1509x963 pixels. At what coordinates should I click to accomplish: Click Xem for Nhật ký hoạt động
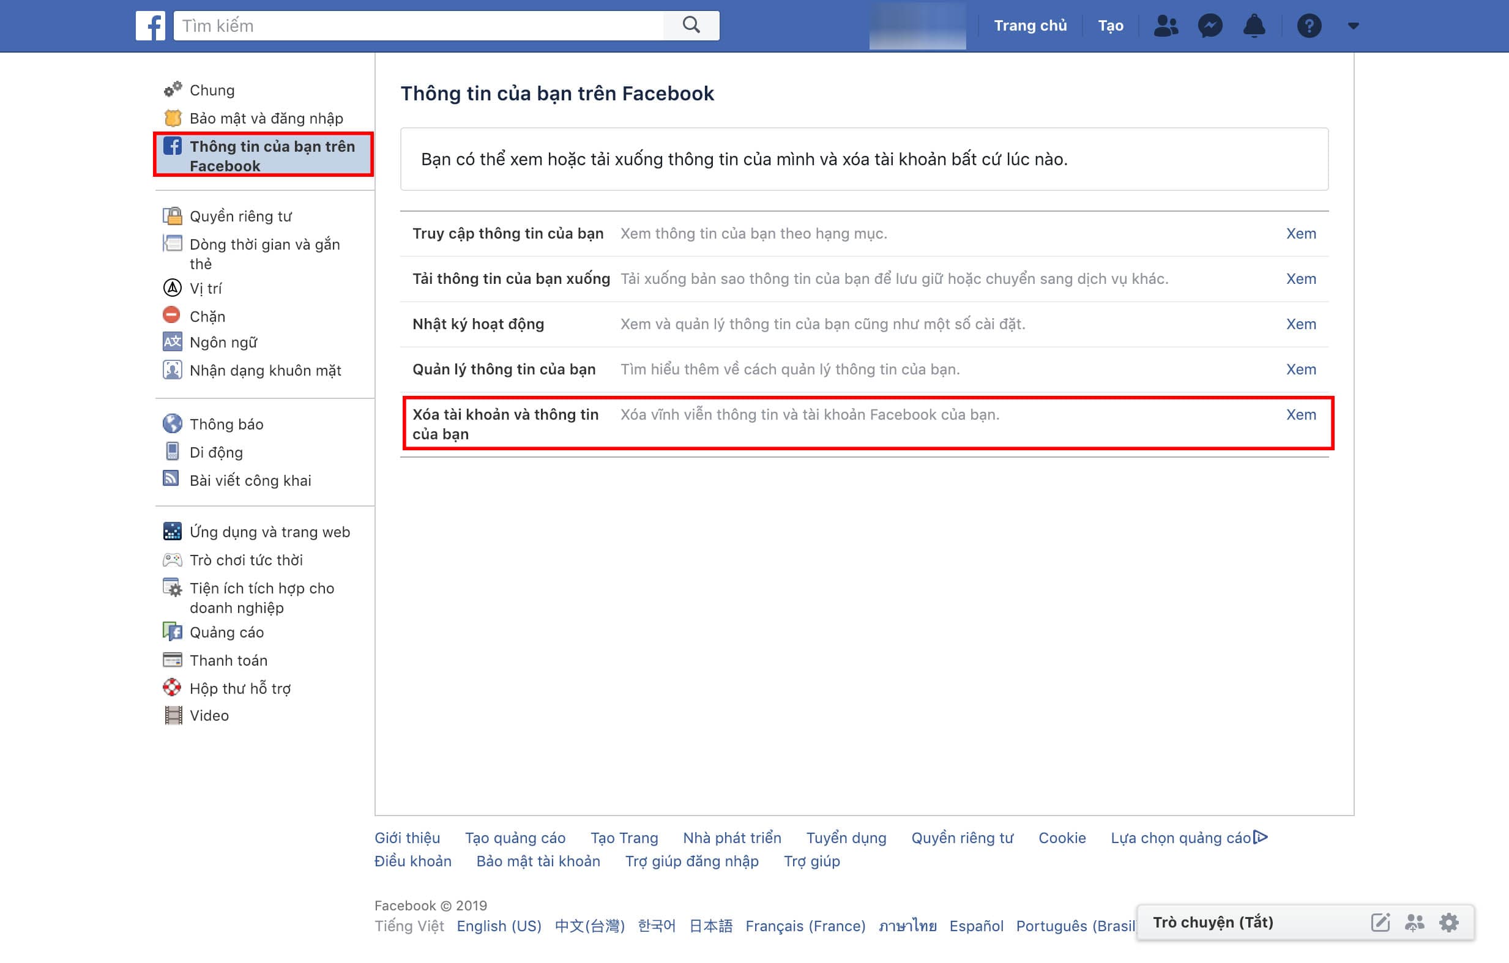(x=1302, y=324)
